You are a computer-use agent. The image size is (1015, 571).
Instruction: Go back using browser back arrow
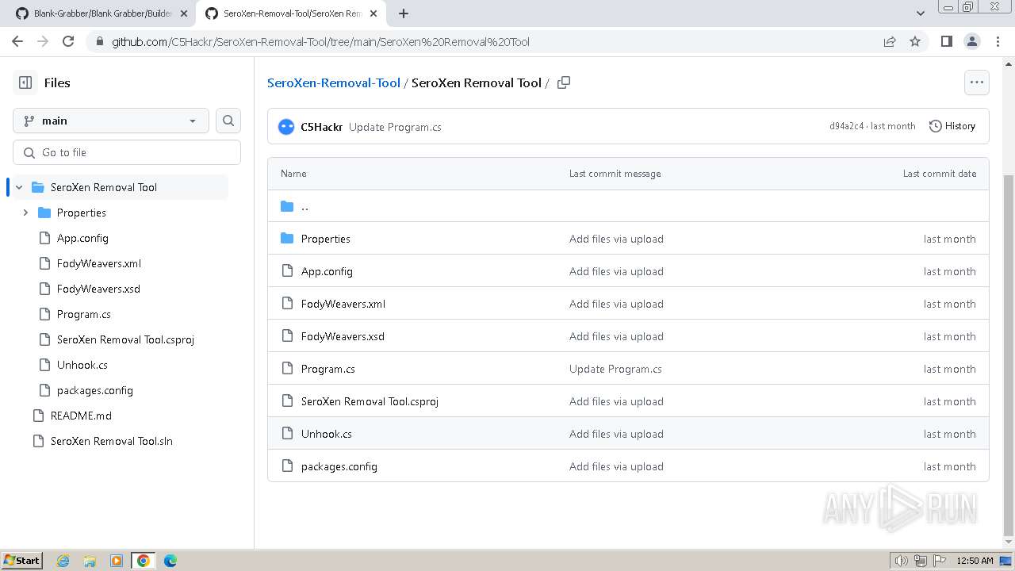(x=17, y=41)
